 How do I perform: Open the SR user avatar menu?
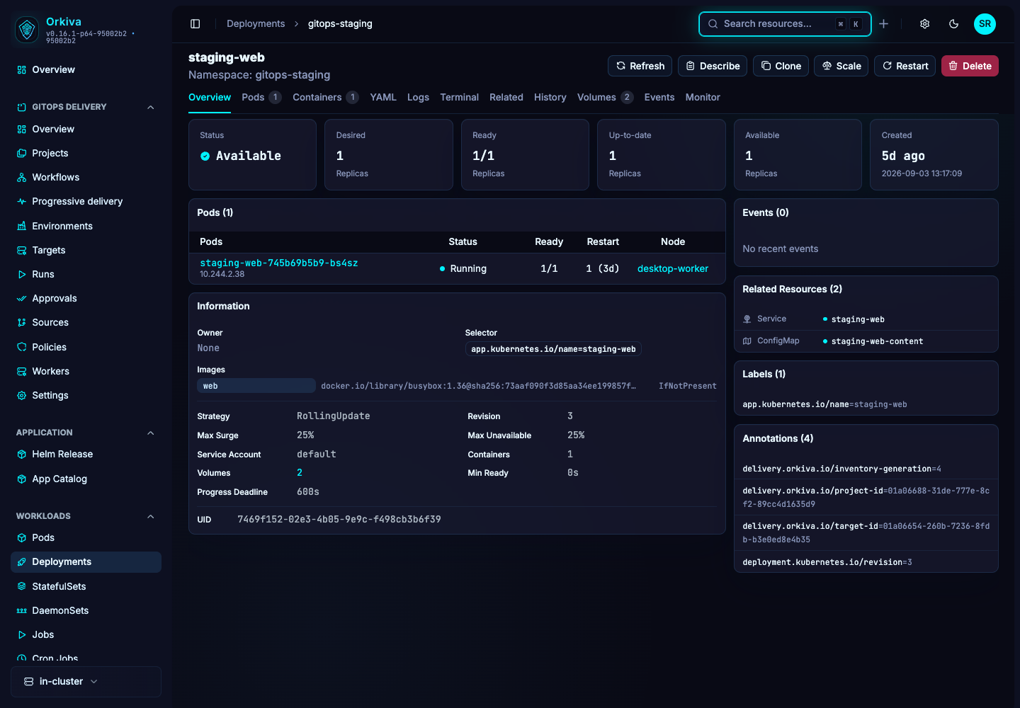pos(985,24)
